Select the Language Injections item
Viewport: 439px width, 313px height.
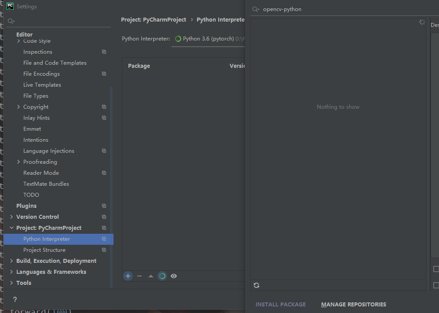49,151
